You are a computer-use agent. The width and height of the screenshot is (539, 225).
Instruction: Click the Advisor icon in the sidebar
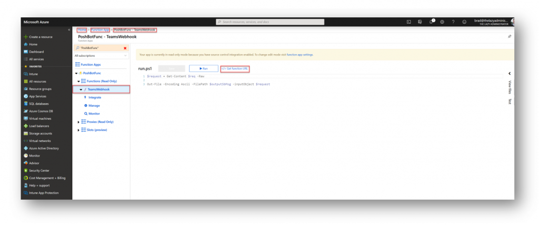point(25,163)
